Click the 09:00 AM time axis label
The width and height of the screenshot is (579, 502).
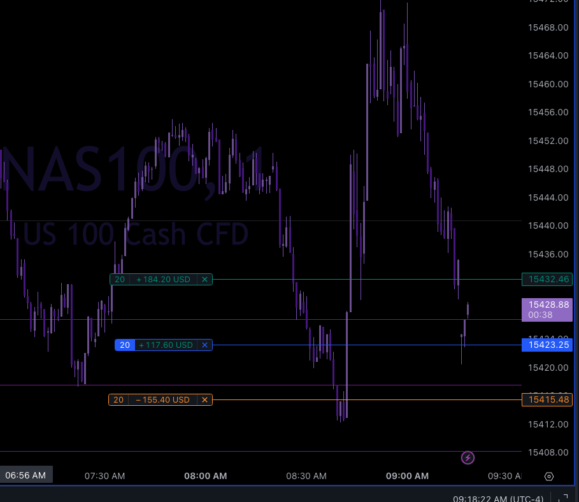[407, 476]
